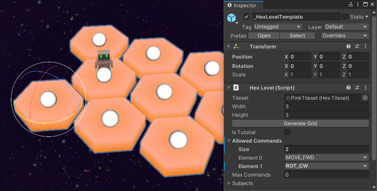Toggle the _HexLevelTemplate active checkbox

coord(247,17)
